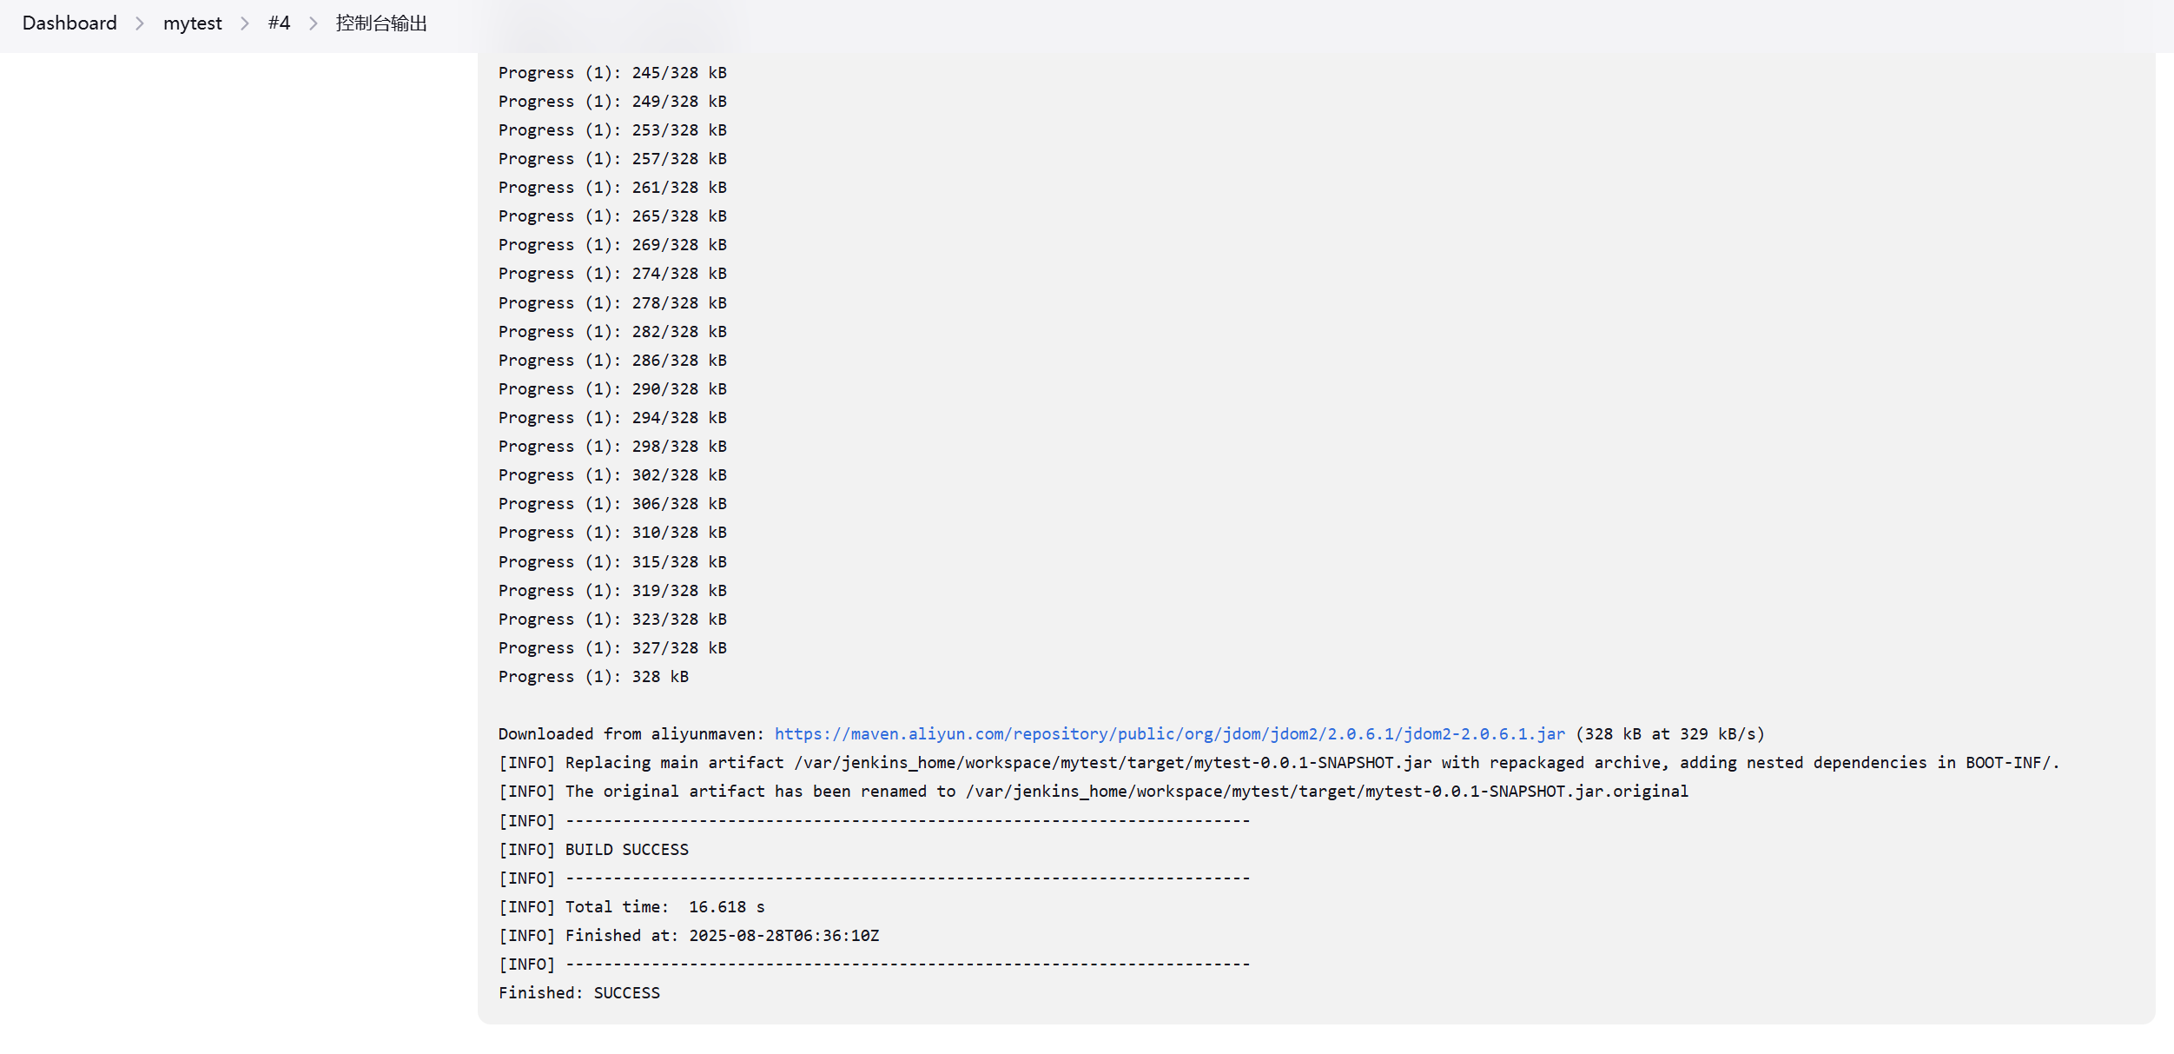Viewport: 2174px width, 1054px height.
Task: Click the Finished at timestamp line
Action: (x=689, y=936)
